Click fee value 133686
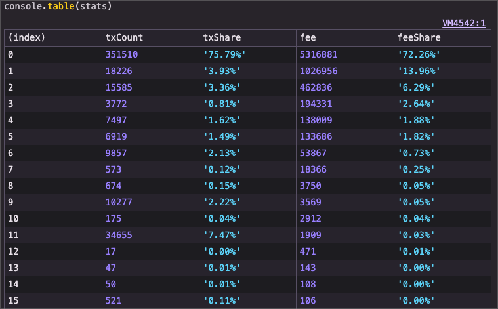The width and height of the screenshot is (498, 309). [316, 136]
